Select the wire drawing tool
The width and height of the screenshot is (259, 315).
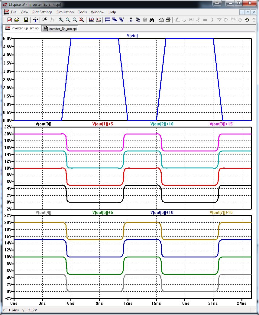coord(178,20)
